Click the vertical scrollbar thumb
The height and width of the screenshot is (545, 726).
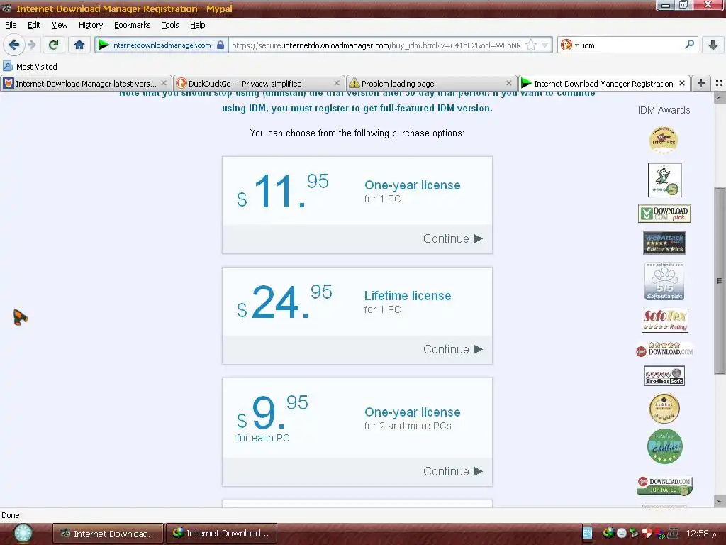point(720,281)
